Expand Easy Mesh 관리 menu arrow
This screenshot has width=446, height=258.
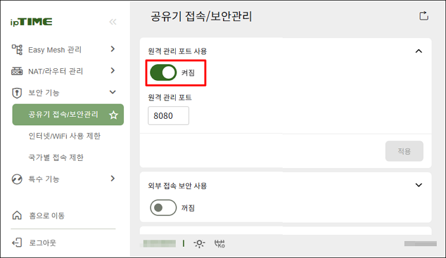pos(113,49)
